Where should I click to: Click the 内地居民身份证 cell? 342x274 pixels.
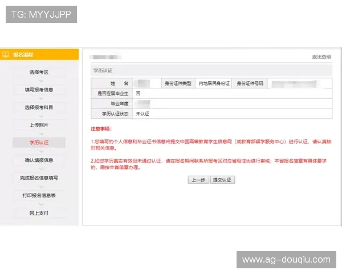click(214, 83)
